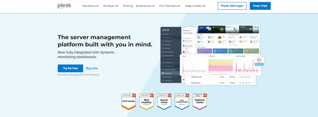Click the Try for free button

(70, 68)
